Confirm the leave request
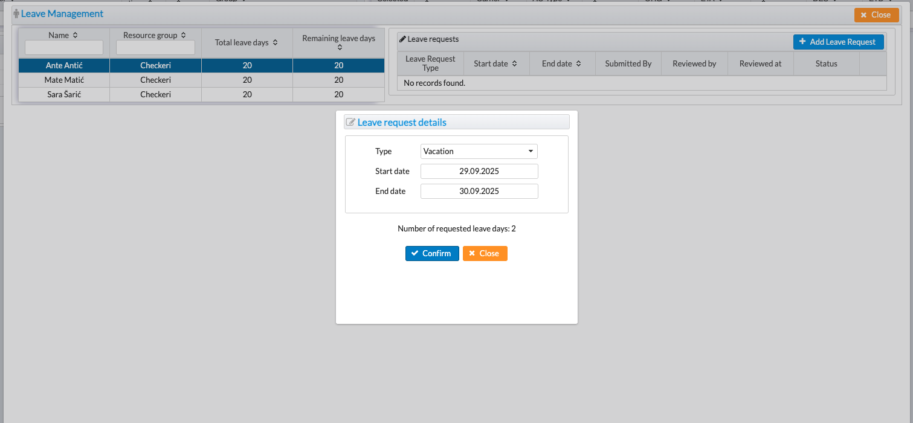The height and width of the screenshot is (423, 913). 431,253
